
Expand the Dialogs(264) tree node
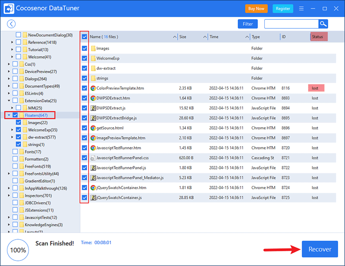[9, 79]
